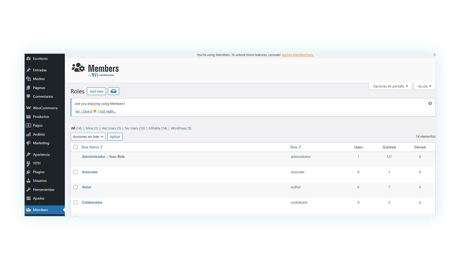The width and height of the screenshot is (463, 267).
Task: Click the Add New role button
Action: tap(97, 91)
